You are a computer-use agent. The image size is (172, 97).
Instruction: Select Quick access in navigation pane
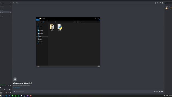[41, 25]
